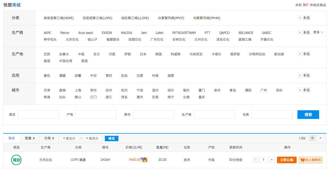330x170 pixels.
Task: Focus the 牌号 search input field
Action: coord(153,115)
